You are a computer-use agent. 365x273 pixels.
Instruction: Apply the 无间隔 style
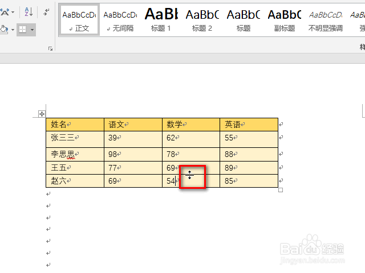click(120, 20)
